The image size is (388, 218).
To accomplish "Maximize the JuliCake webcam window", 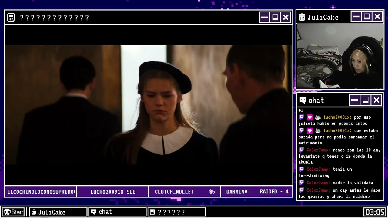I will (367, 17).
